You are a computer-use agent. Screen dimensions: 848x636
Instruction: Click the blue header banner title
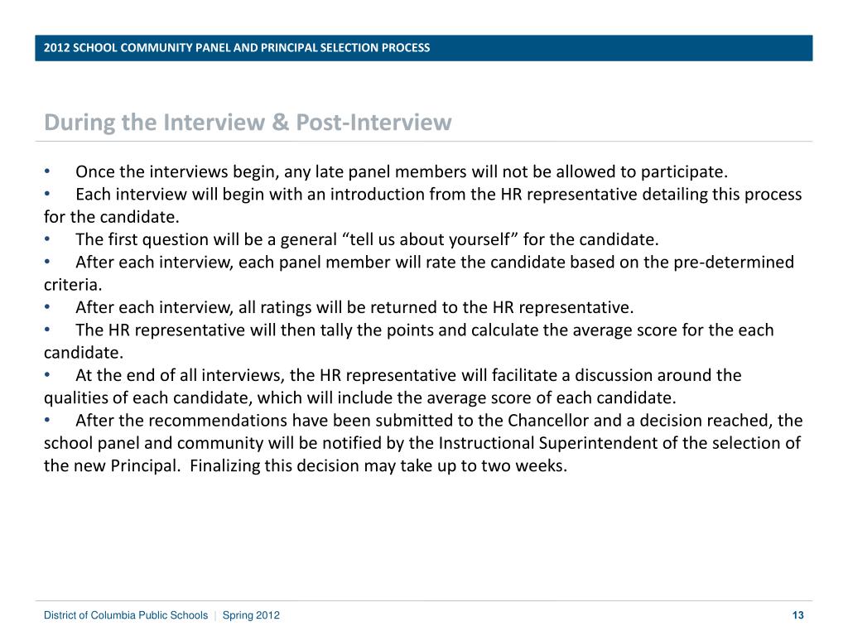point(237,47)
